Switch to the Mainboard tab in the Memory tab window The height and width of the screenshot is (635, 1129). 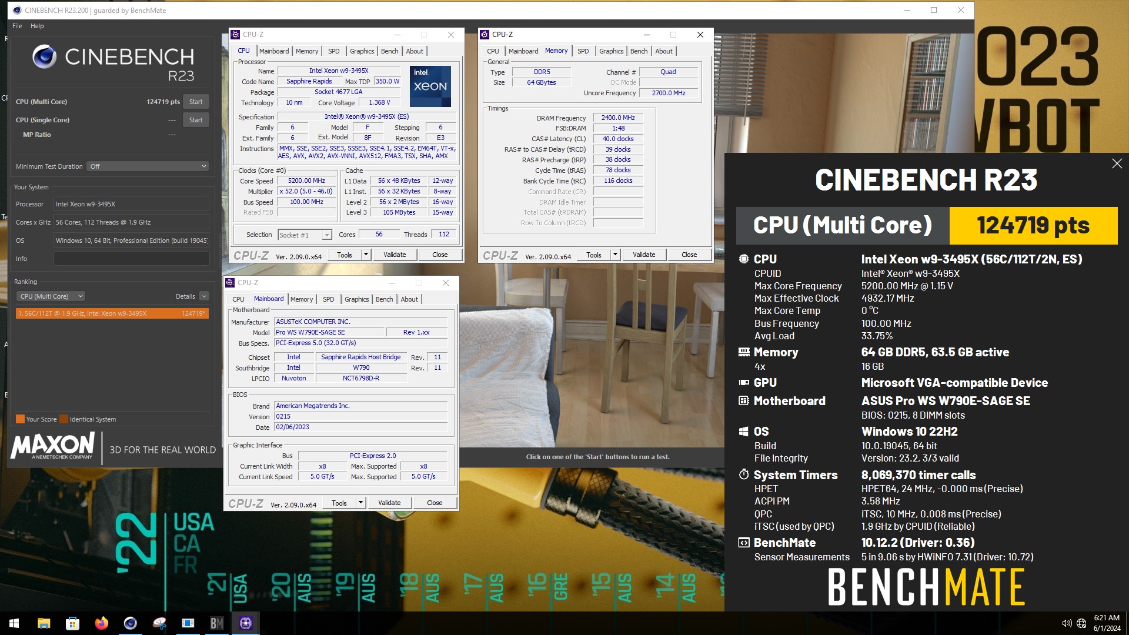tap(523, 51)
